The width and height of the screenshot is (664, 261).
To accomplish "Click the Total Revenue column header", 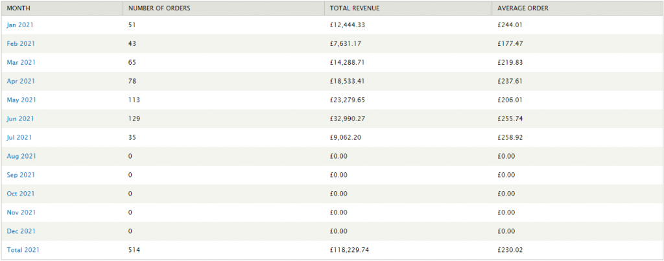I will coord(355,8).
